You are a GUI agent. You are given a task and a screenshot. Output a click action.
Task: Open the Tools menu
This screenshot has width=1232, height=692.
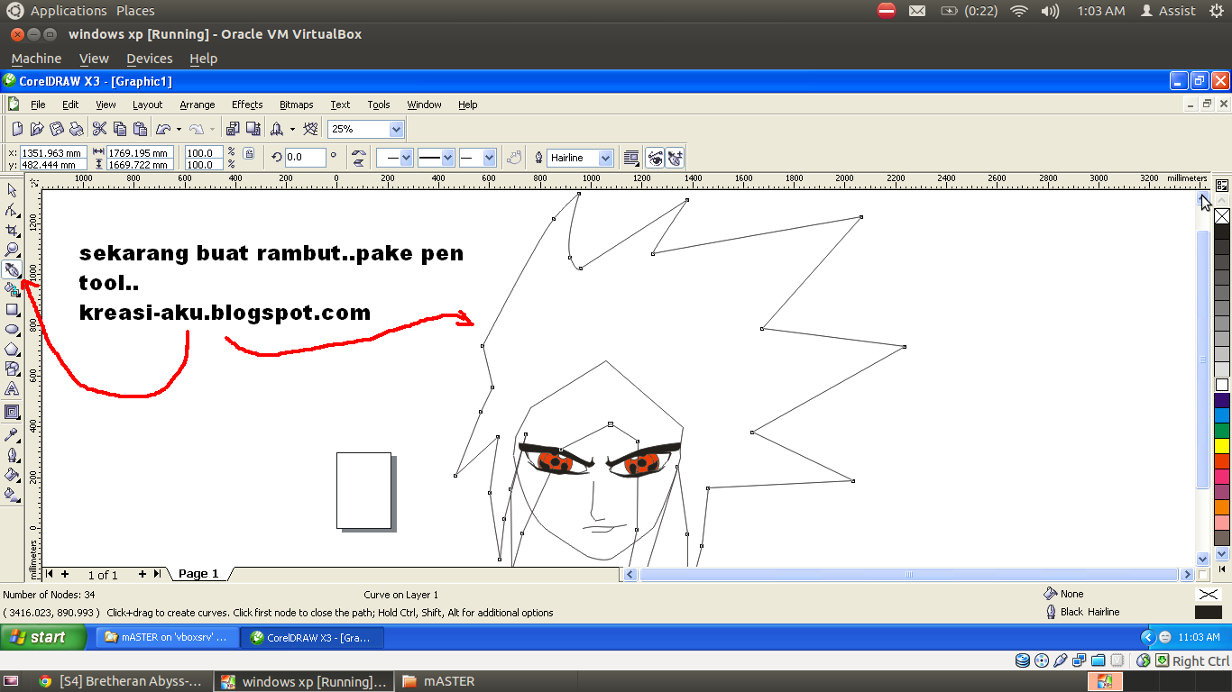379,105
